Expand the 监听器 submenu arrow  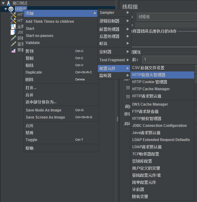(x=128, y=75)
